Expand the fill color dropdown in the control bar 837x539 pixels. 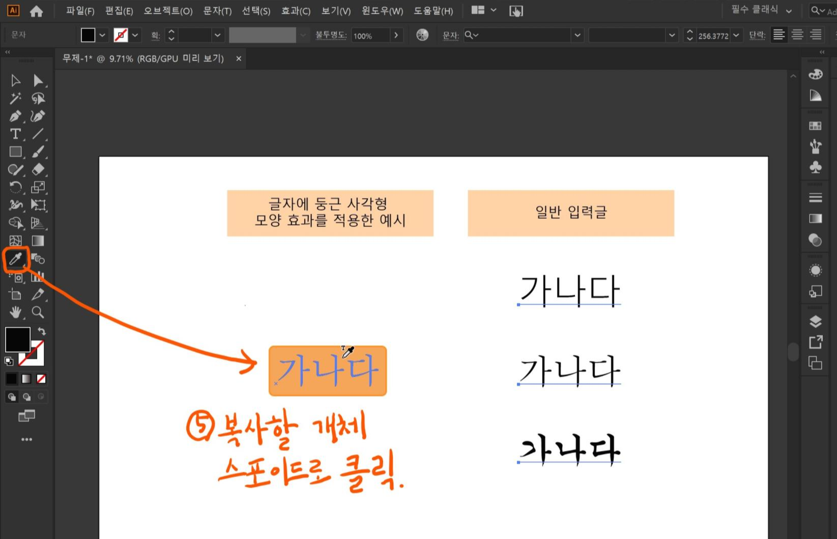pyautogui.click(x=103, y=35)
